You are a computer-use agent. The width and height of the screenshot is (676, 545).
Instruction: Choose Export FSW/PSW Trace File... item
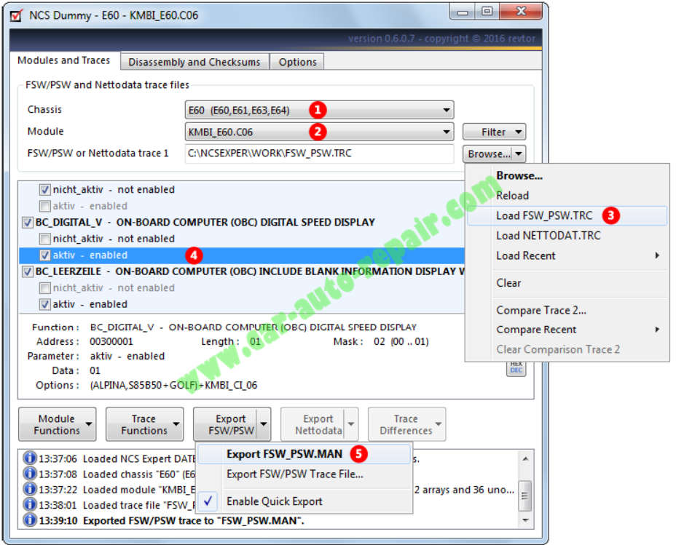[304, 474]
